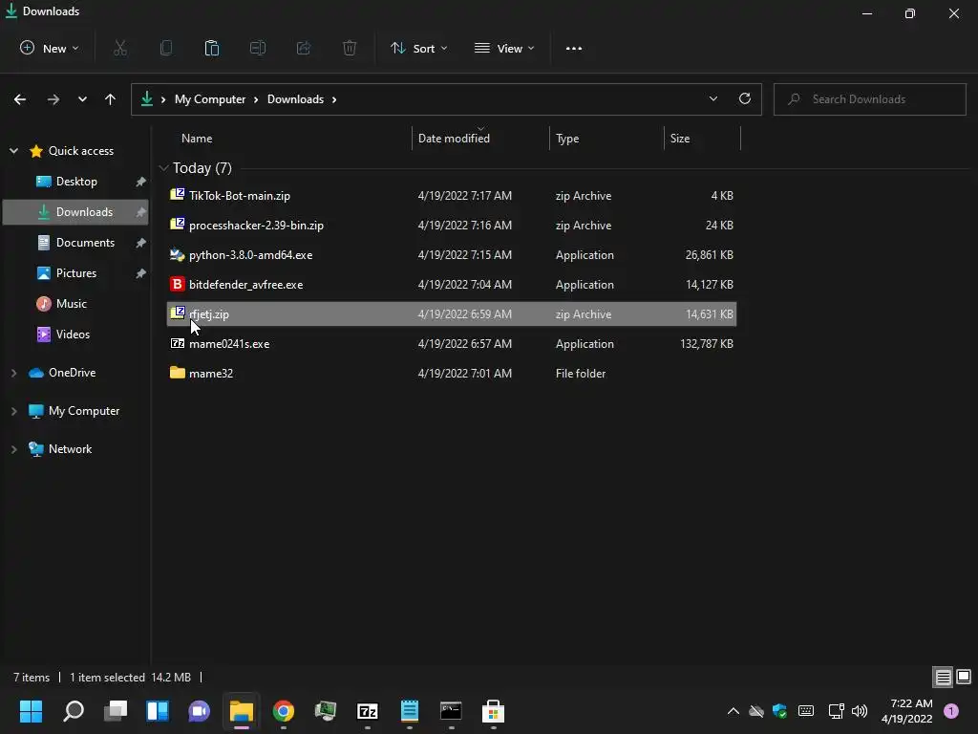Viewport: 978px width, 734px height.
Task: Expand the My Computer tree node
Action: pos(13,411)
